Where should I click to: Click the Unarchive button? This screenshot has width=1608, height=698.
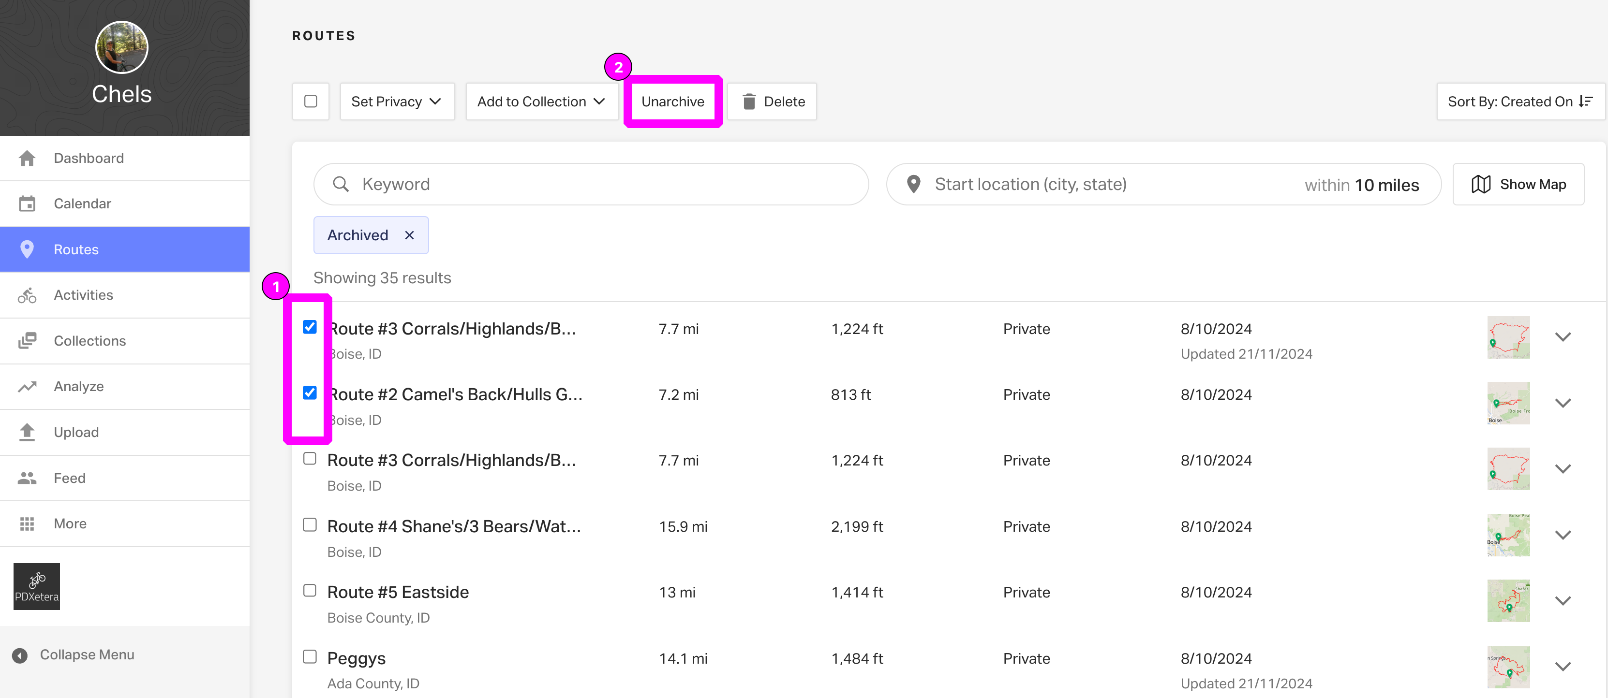(672, 102)
